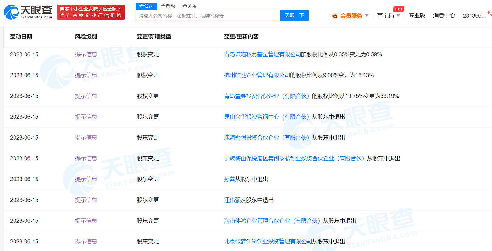Click the red government-backed credit agency banner

pos(91,12)
